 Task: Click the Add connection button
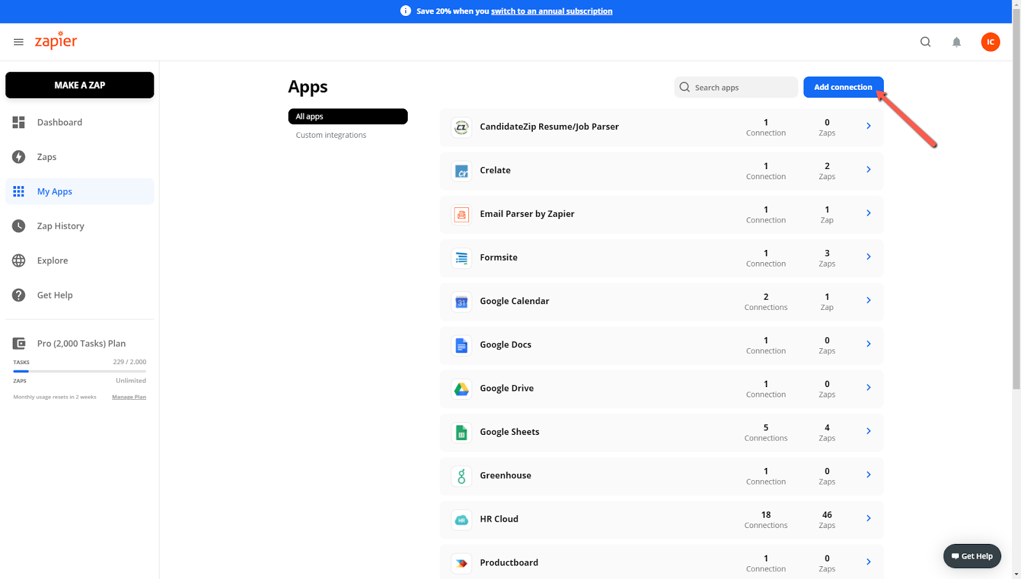click(x=843, y=87)
